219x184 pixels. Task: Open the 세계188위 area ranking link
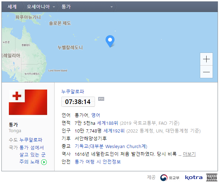[107, 123]
